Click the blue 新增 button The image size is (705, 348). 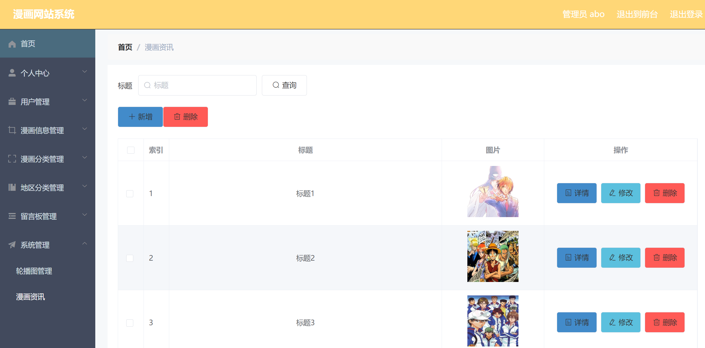140,117
